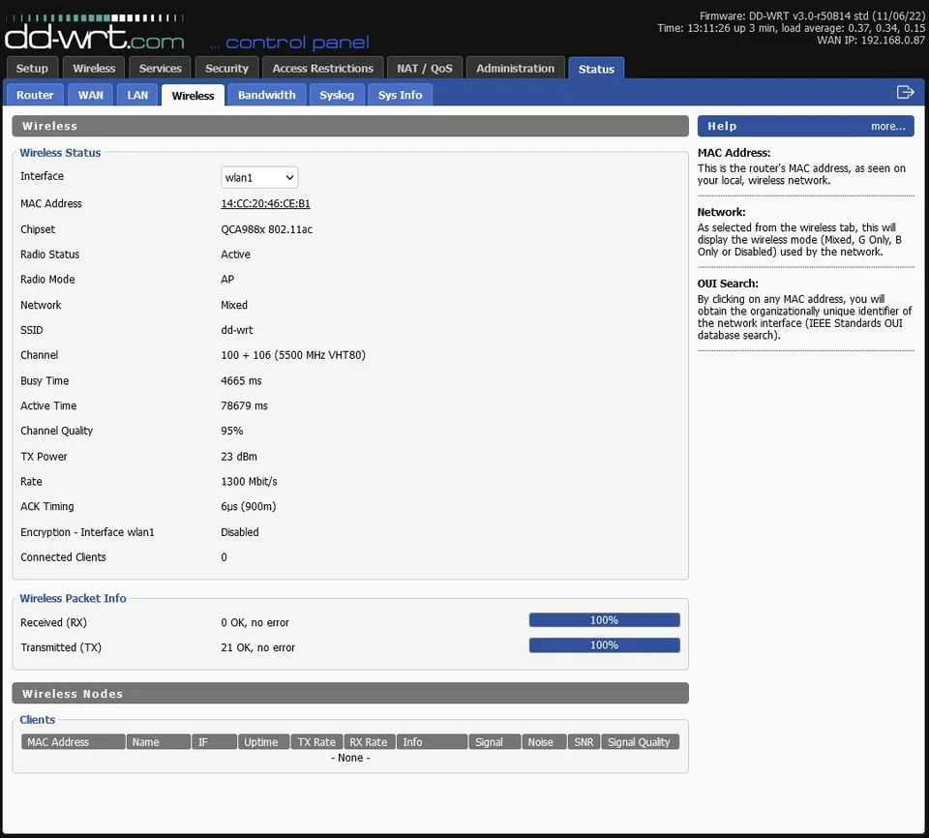Open the Setup tab
The height and width of the screenshot is (838, 929).
coord(32,69)
